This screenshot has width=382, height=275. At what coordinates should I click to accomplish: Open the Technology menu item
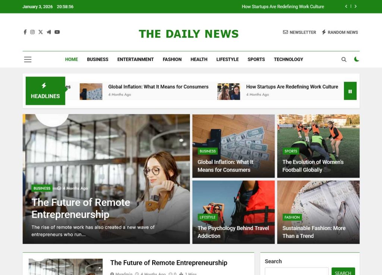click(x=288, y=59)
